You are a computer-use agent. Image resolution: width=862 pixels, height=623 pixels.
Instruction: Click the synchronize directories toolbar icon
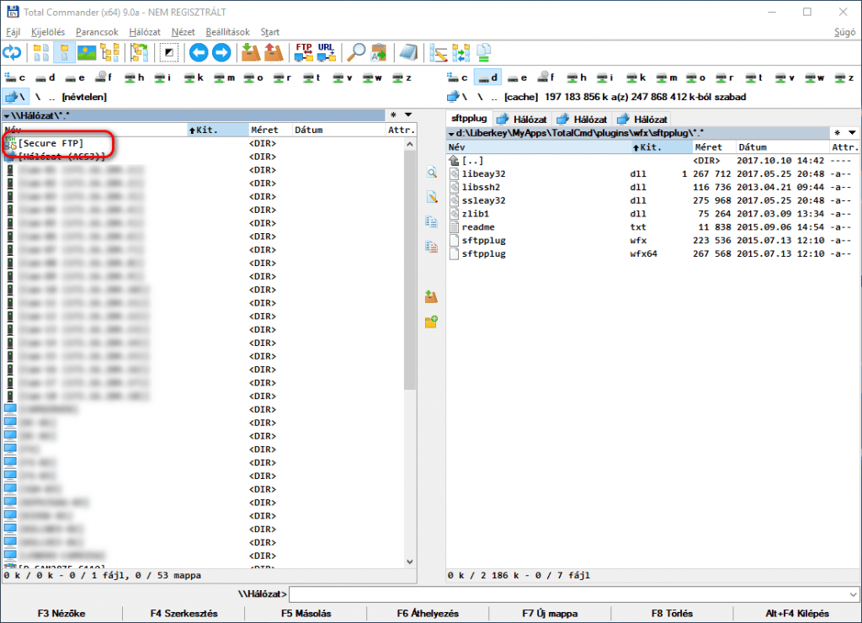[460, 53]
